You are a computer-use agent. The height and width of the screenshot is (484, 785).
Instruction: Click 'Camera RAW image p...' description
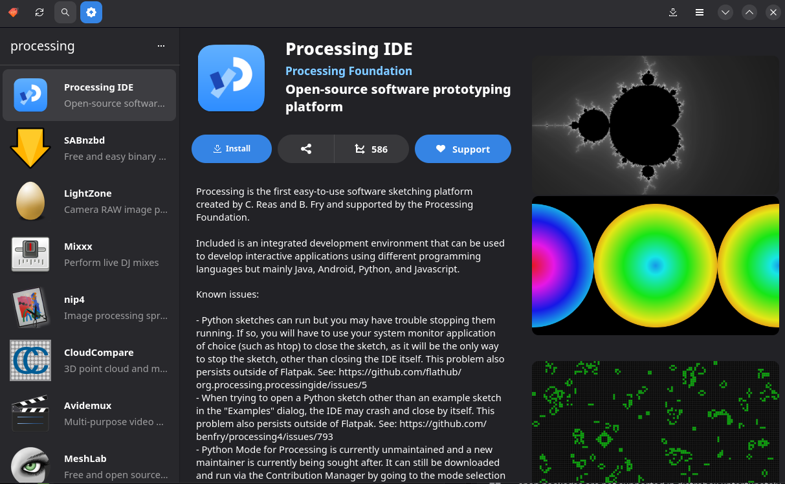115,210
